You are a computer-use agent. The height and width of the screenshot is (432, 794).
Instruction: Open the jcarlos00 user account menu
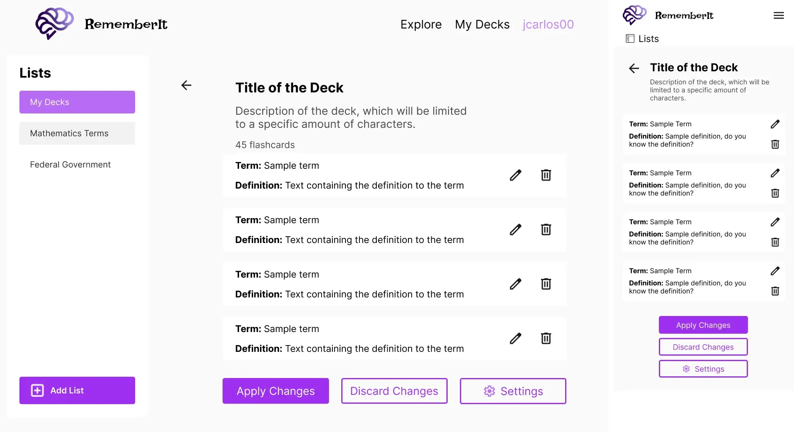pos(548,24)
